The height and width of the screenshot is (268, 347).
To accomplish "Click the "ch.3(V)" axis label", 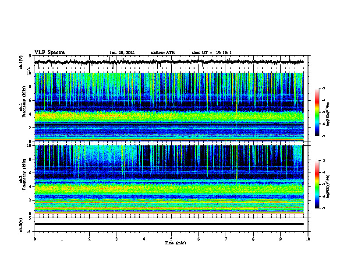I will [21, 225].
